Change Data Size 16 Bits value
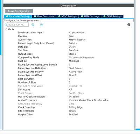 (x=73, y=47)
